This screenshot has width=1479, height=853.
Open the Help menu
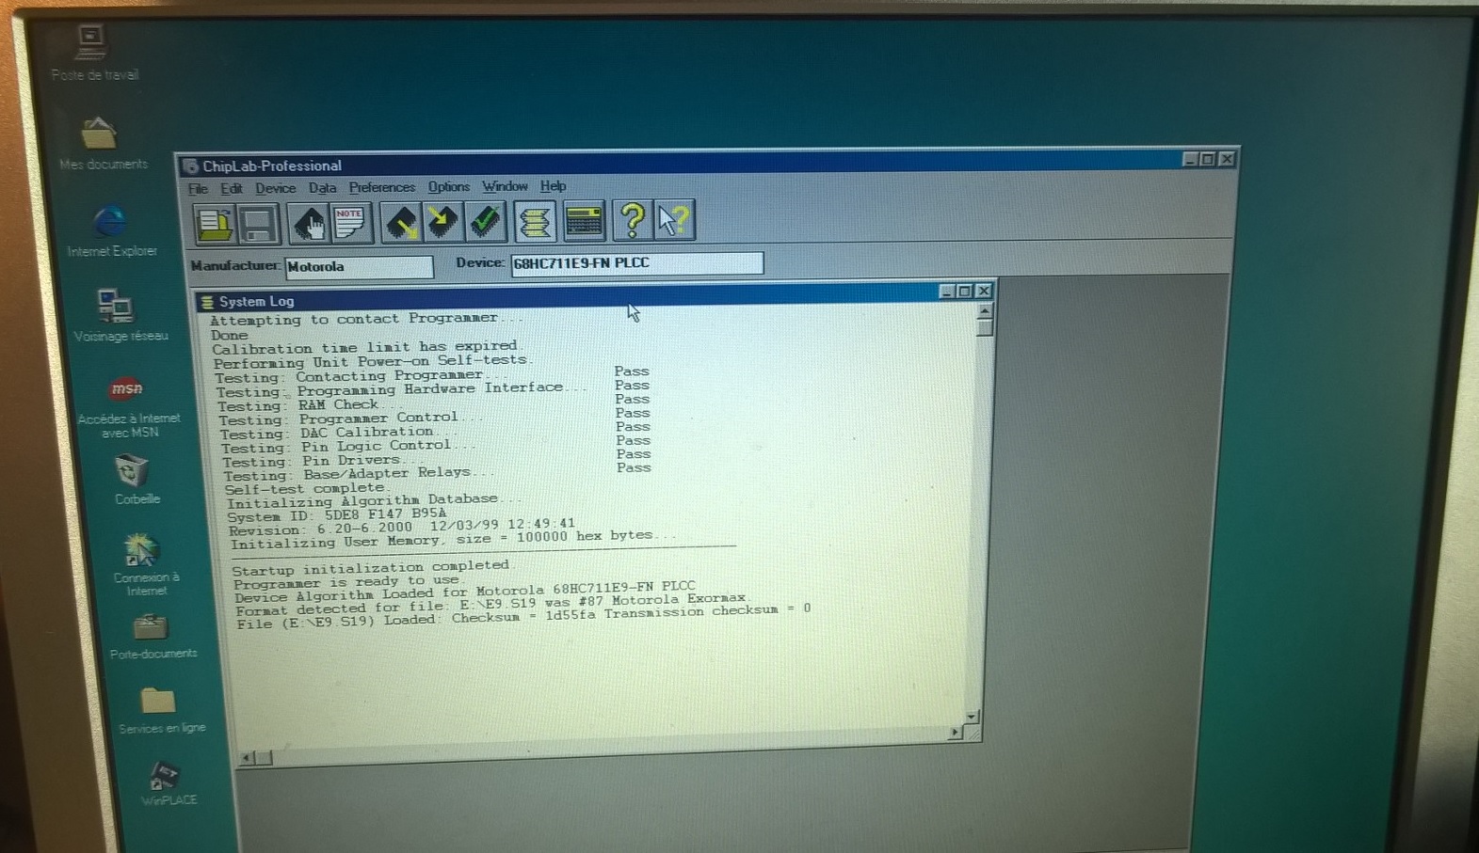553,186
